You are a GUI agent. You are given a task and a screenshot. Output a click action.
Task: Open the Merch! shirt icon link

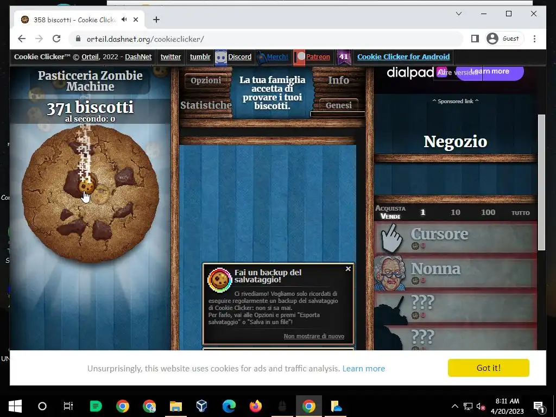pos(261,57)
